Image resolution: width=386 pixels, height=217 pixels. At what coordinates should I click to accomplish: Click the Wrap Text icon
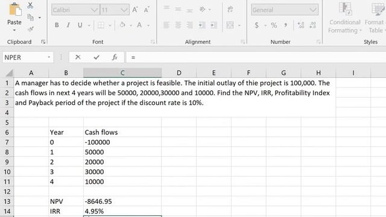(x=230, y=10)
